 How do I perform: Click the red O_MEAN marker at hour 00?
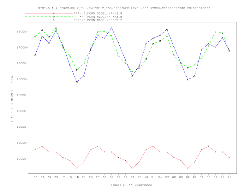tap(35, 150)
